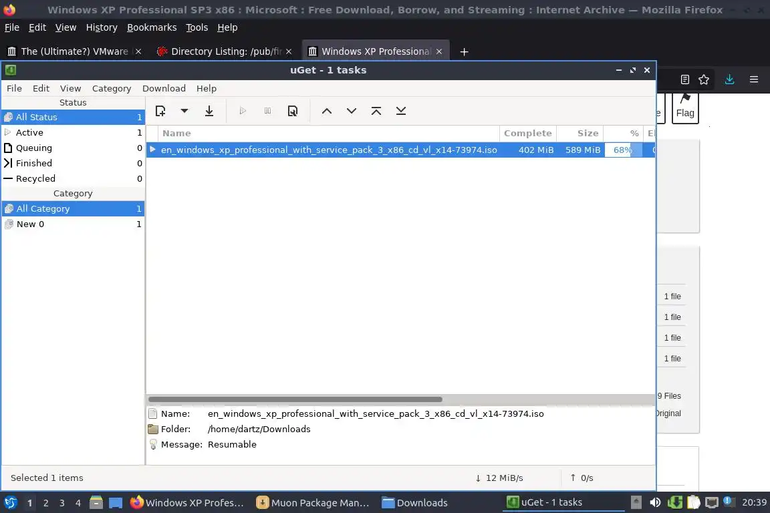This screenshot has width=770, height=513.
Task: Open Firefox hamburger menu
Action: [754, 79]
